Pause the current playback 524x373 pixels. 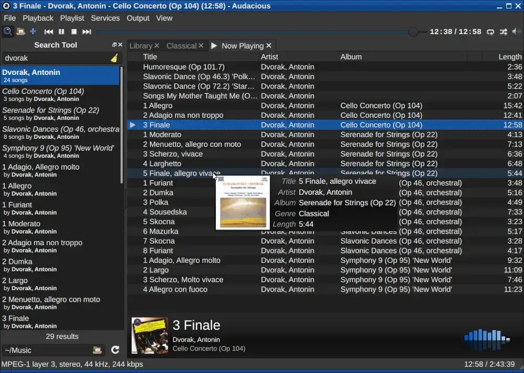click(x=61, y=31)
